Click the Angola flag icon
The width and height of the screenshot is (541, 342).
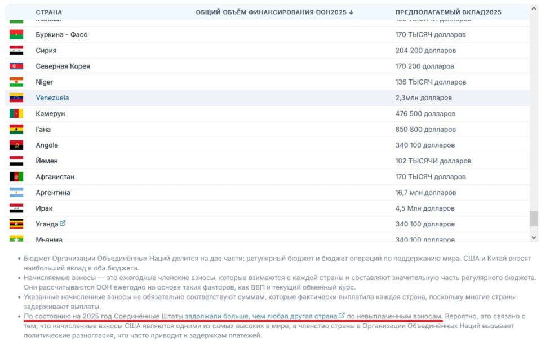(16, 145)
